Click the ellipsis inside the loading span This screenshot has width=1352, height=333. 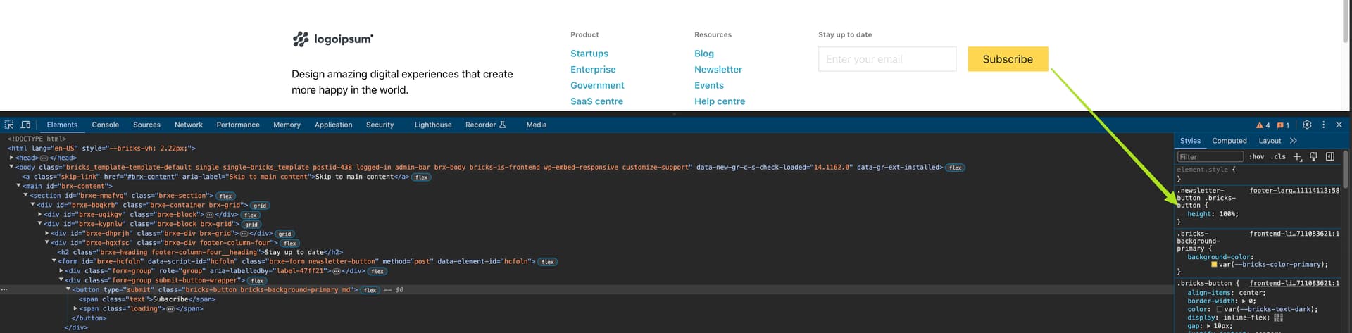click(x=170, y=309)
